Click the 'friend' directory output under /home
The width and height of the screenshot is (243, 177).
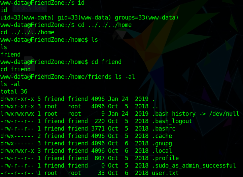click(10, 55)
